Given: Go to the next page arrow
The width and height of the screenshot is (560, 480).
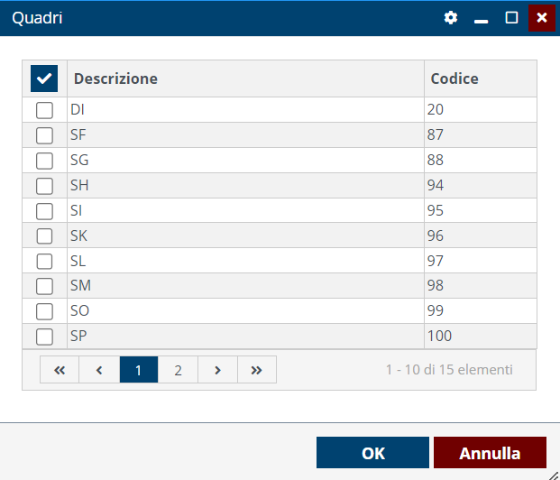Looking at the screenshot, I should pyautogui.click(x=217, y=370).
